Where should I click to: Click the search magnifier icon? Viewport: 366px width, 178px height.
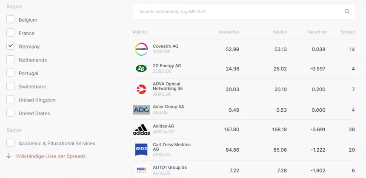(347, 11)
